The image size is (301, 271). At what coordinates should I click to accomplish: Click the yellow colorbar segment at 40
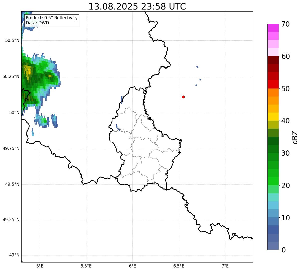[273, 117]
